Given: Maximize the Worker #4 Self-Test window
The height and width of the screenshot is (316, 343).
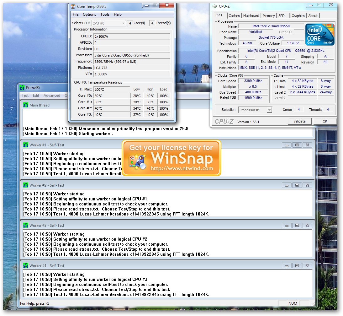Looking at the screenshot, I should coord(297,266).
